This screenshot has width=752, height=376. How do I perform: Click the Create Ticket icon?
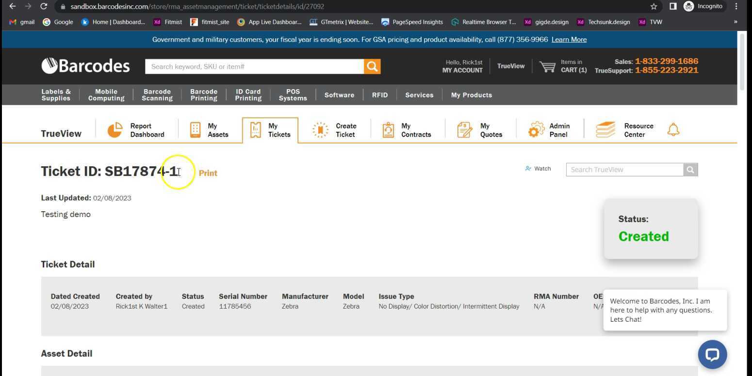click(320, 130)
